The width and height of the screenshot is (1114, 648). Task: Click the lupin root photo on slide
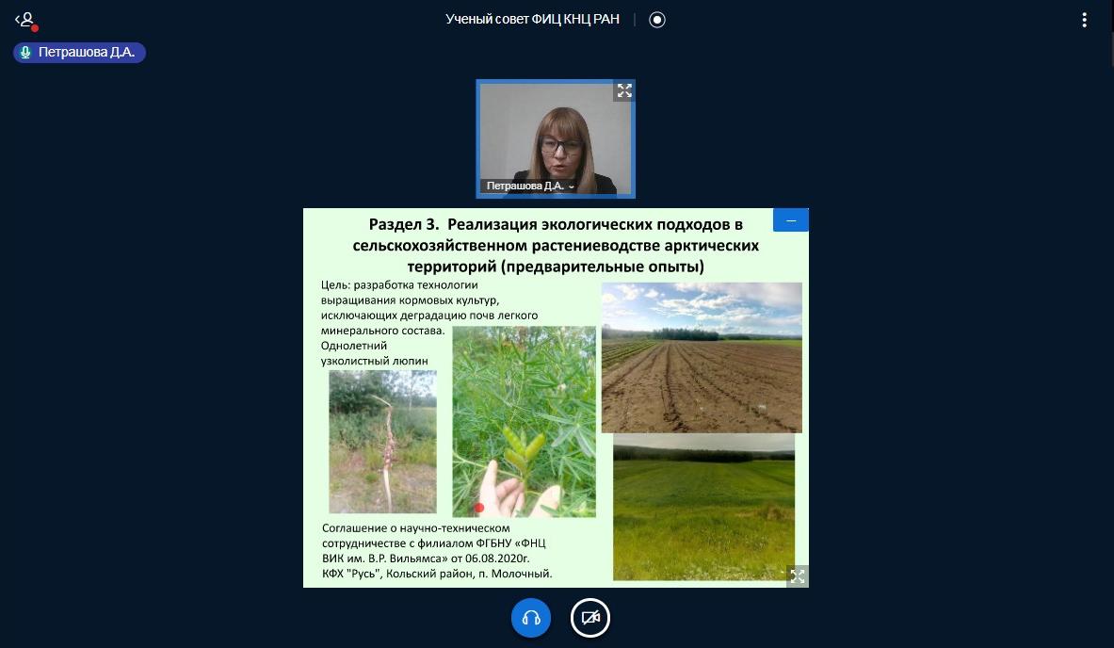click(383, 441)
